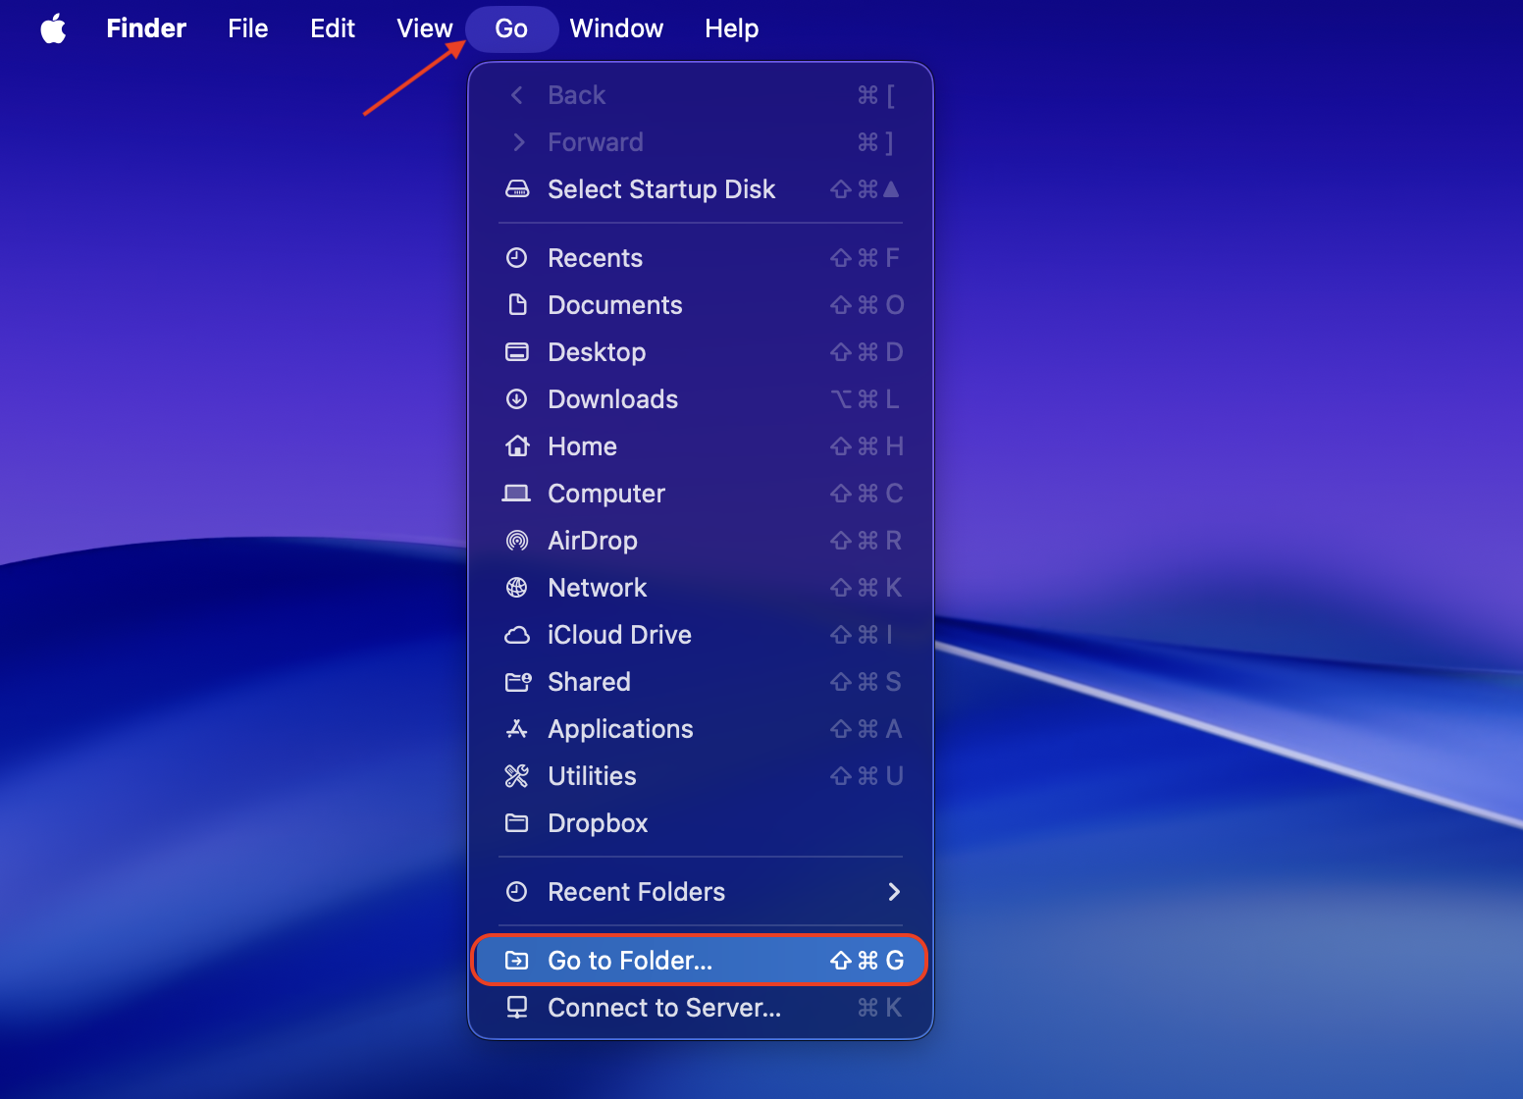Viewport: 1523px width, 1099px height.
Task: Click the ⇧⌘A shortcut beside Applications
Action: point(867,729)
